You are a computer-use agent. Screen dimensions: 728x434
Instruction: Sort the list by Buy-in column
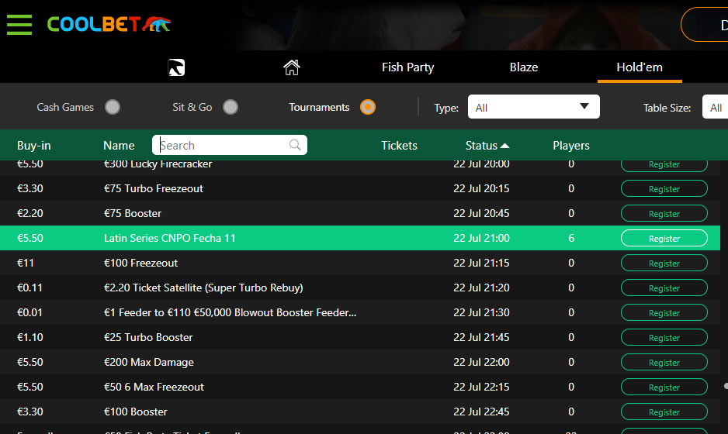(x=34, y=146)
